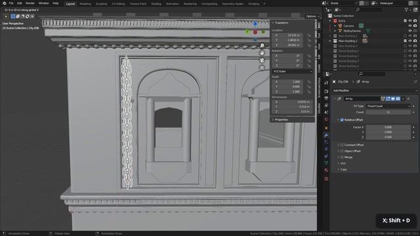This screenshot has height=236, width=420.
Task: Open the Render menu
Action: pos(30,3)
